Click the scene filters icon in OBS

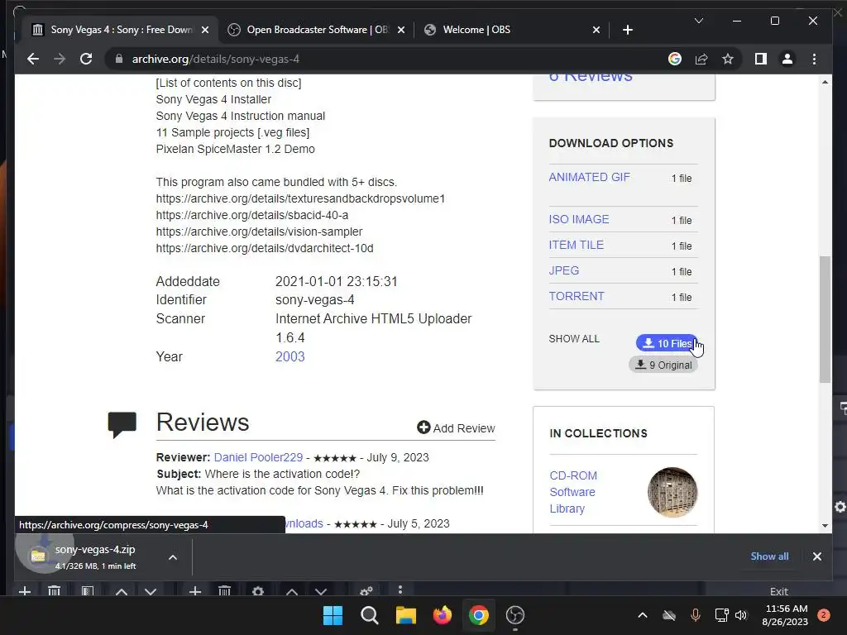coord(87,591)
